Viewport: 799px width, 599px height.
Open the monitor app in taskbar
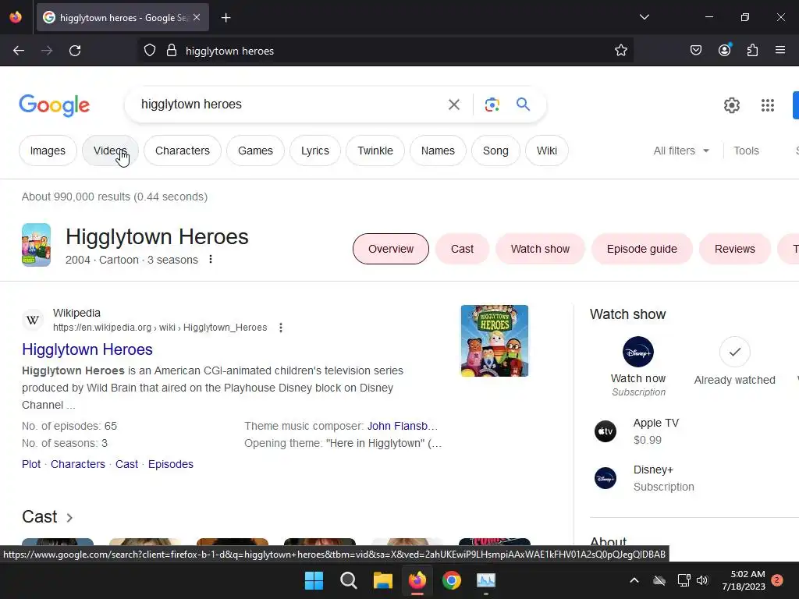pyautogui.click(x=485, y=580)
